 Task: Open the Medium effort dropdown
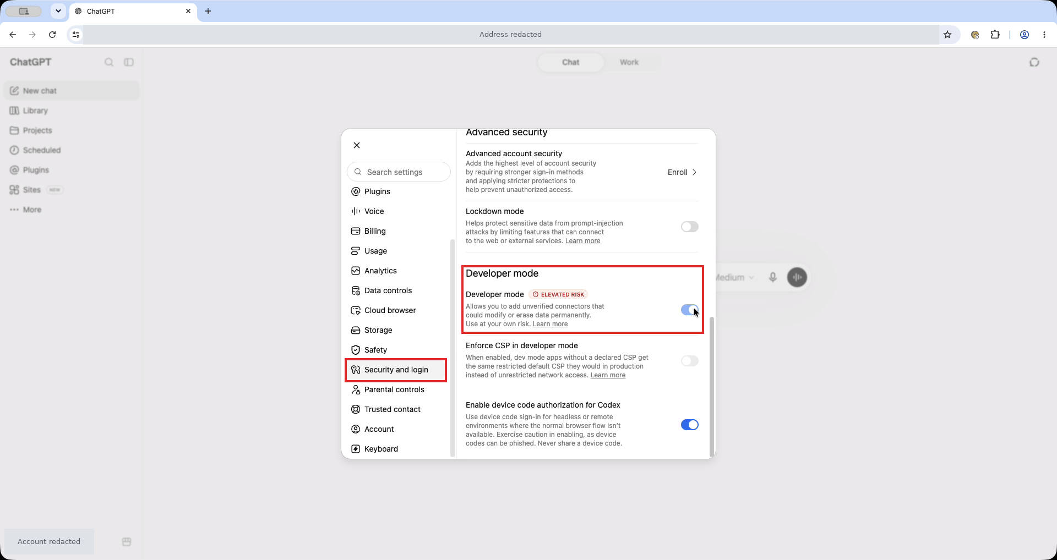[x=735, y=277]
